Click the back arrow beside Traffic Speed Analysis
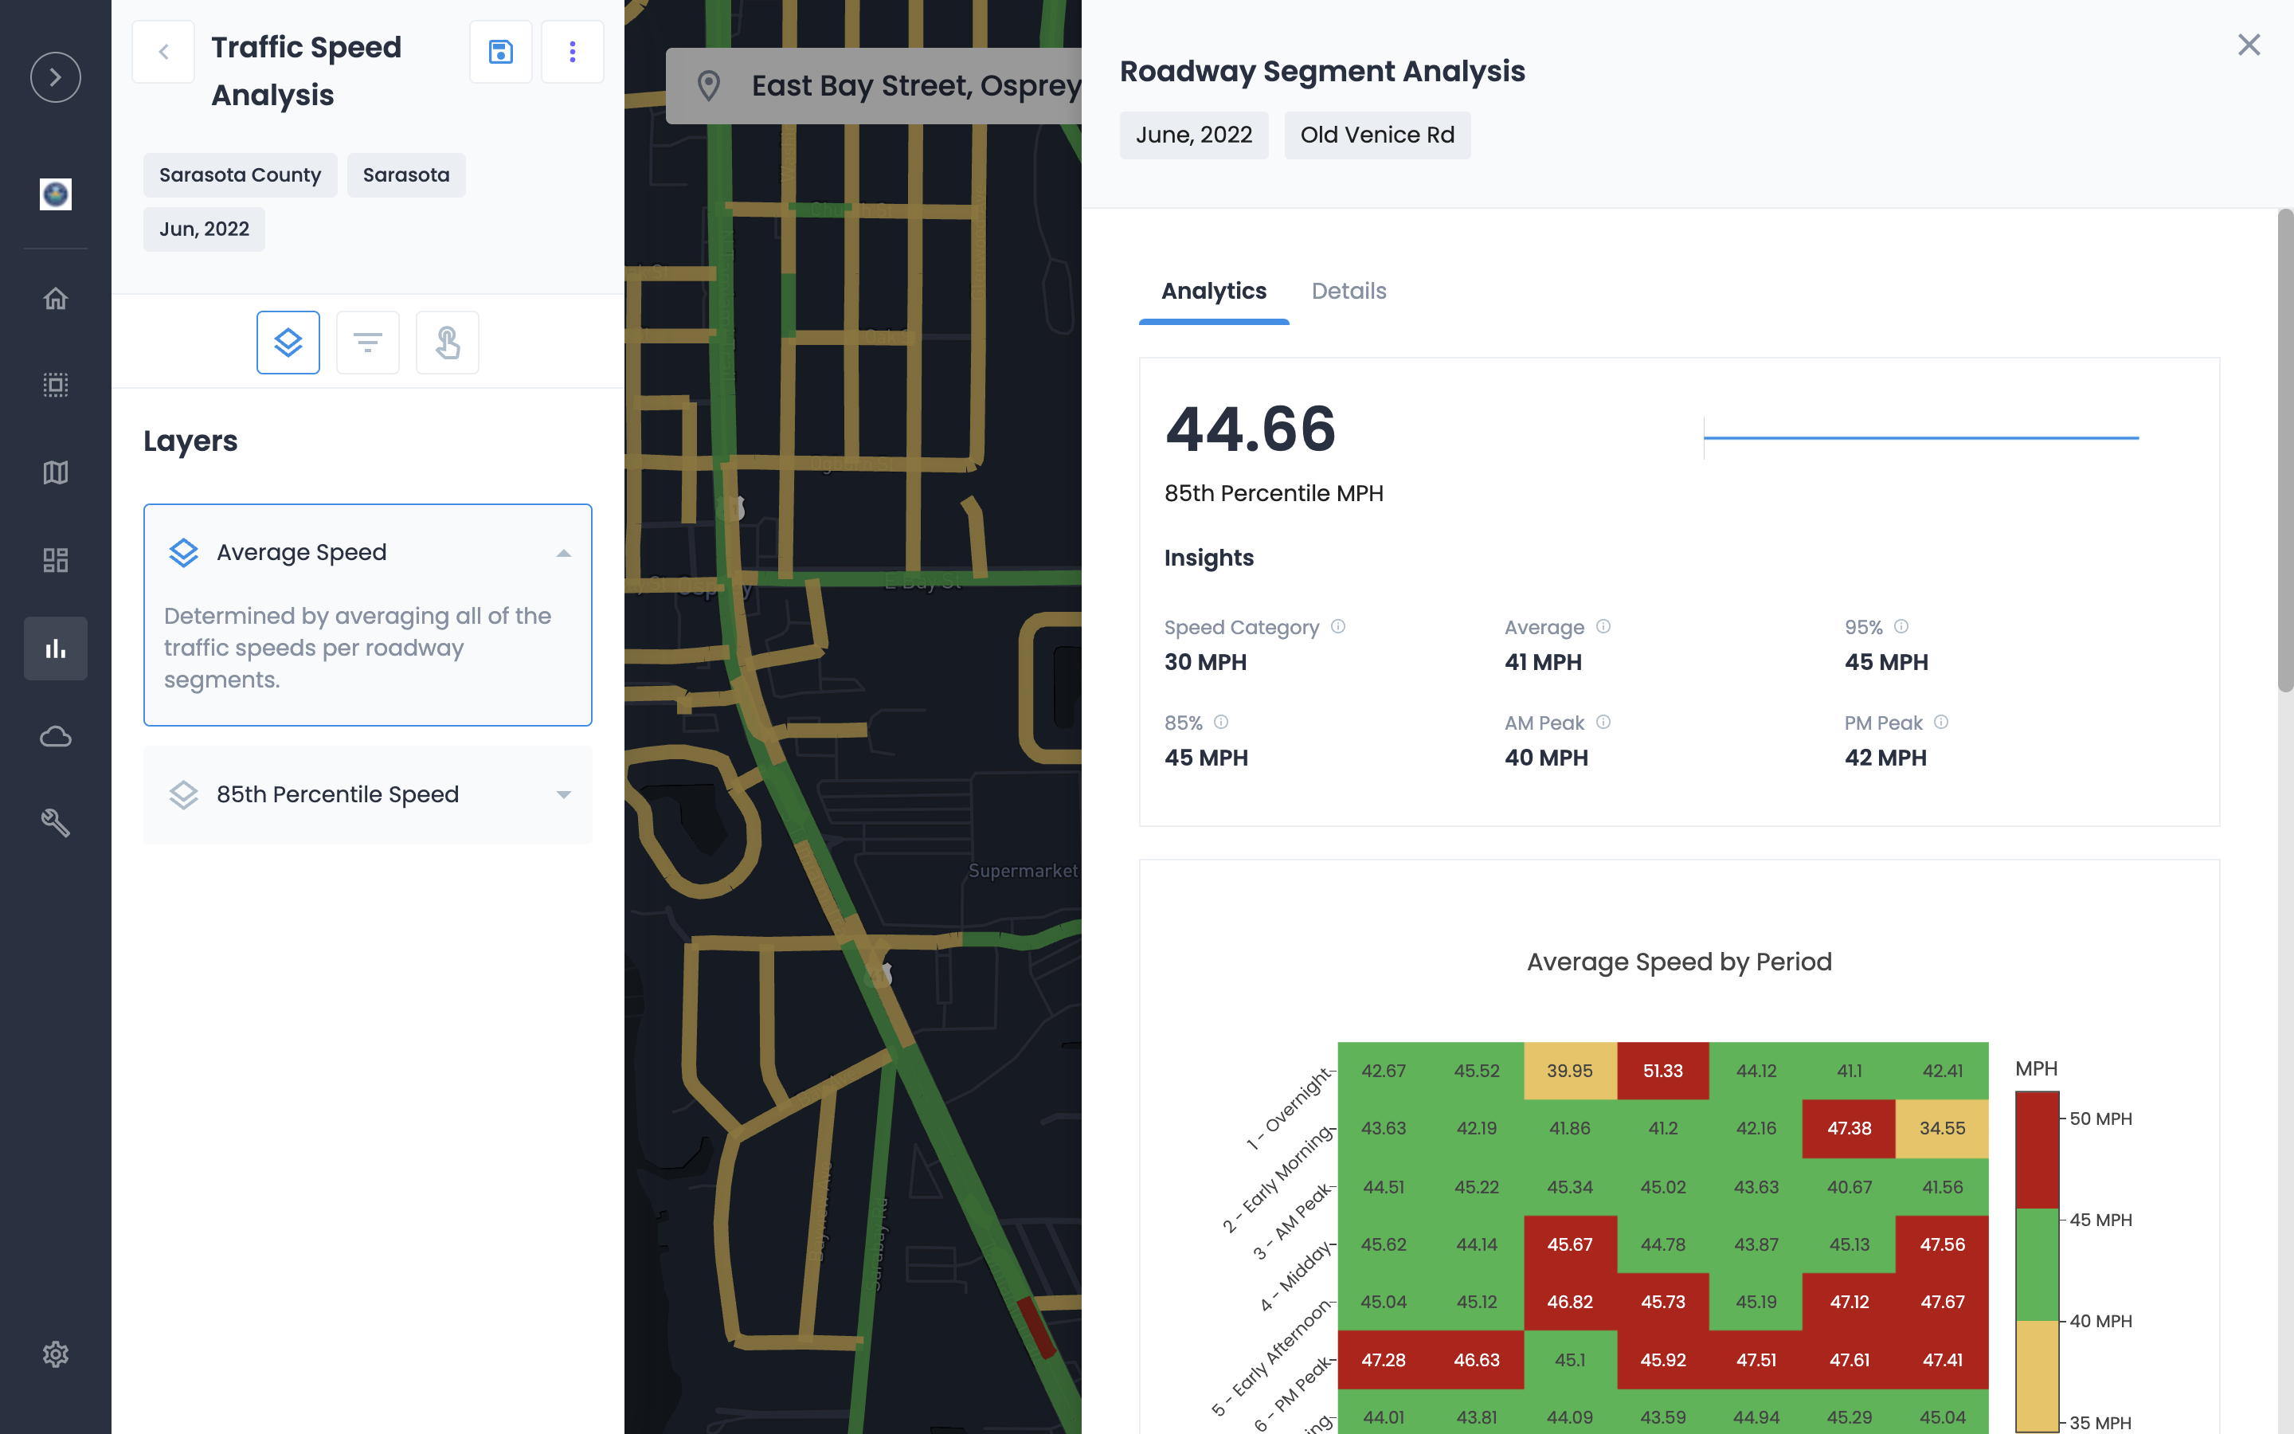The height and width of the screenshot is (1434, 2294). pyautogui.click(x=163, y=51)
